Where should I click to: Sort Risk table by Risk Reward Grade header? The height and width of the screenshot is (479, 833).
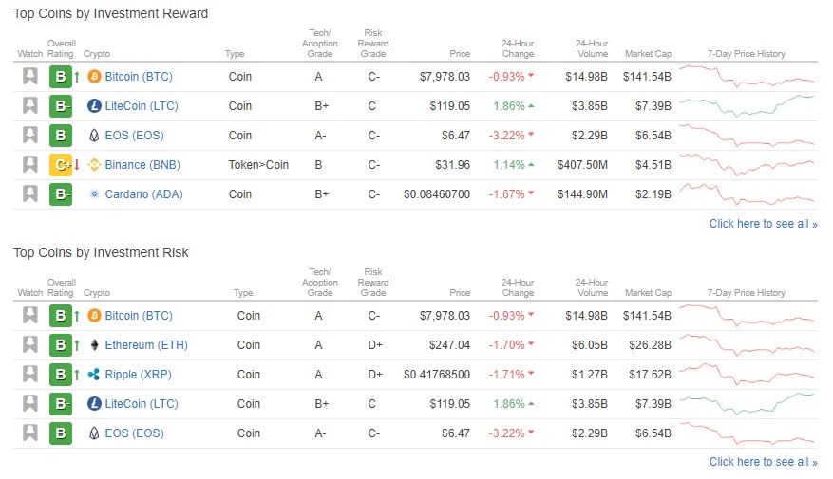pos(373,283)
